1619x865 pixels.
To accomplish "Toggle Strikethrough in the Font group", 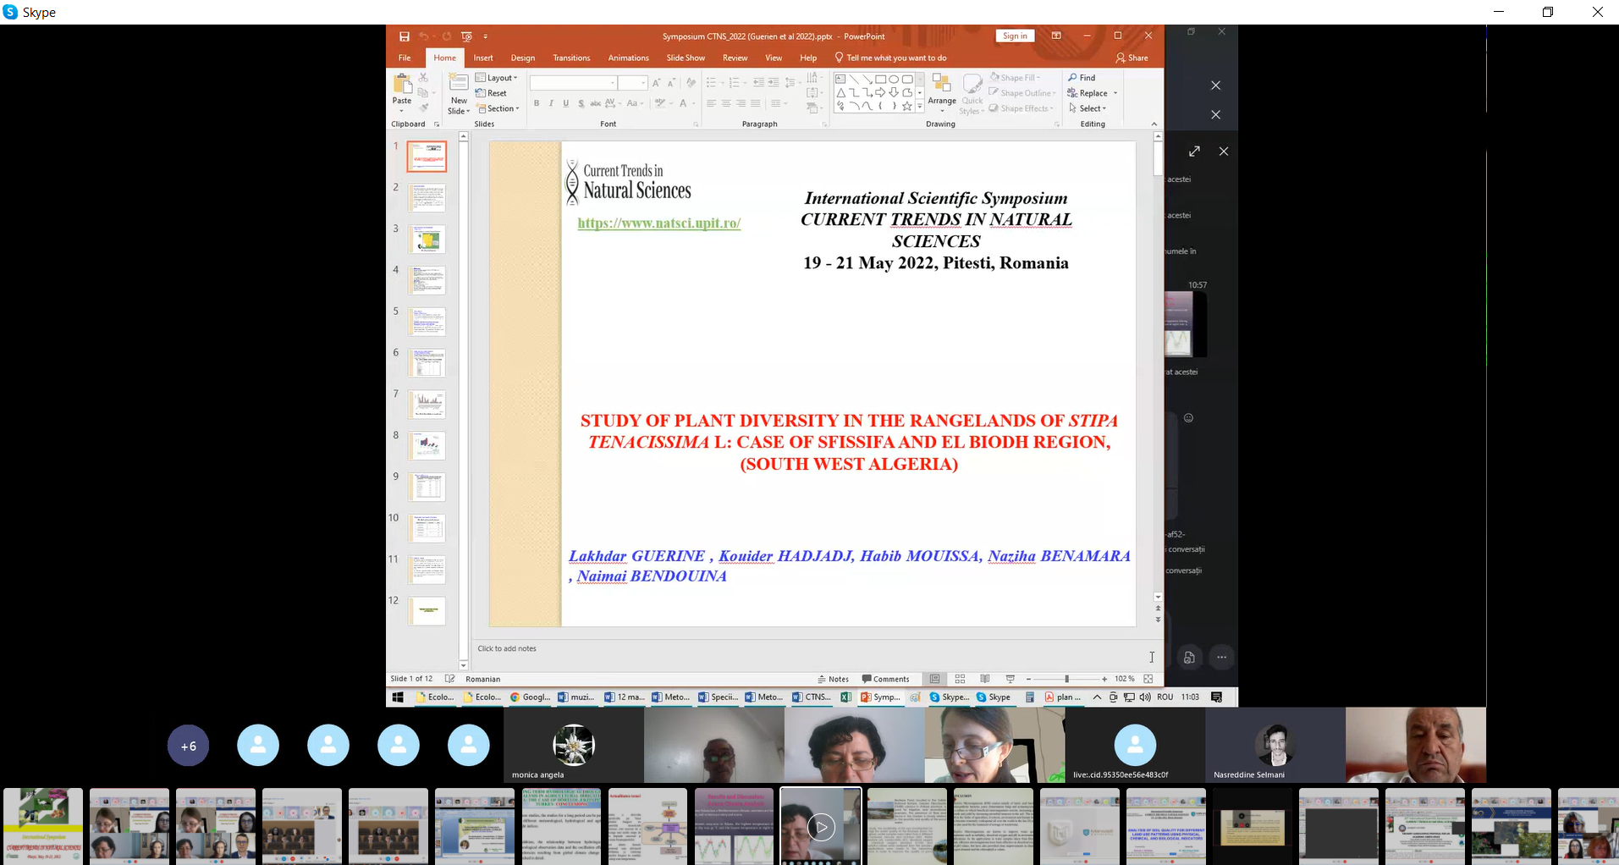I will tap(596, 103).
